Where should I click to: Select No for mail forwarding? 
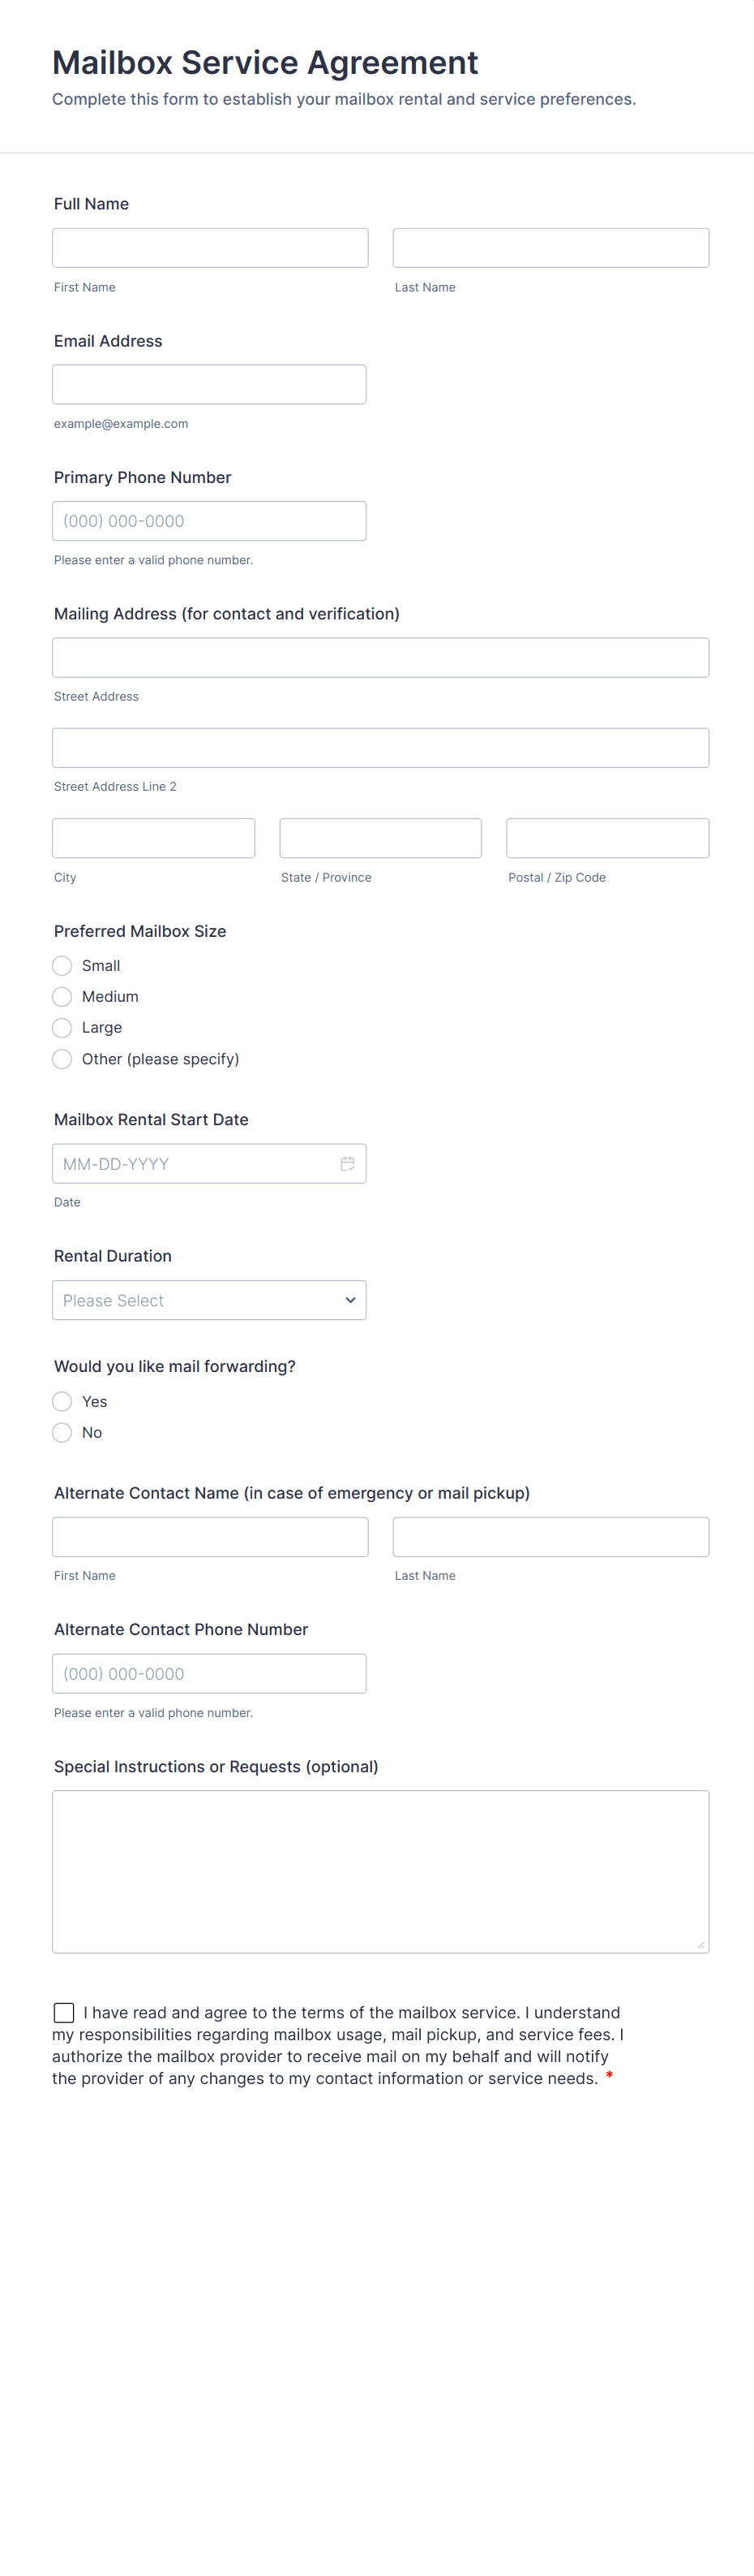point(62,1432)
